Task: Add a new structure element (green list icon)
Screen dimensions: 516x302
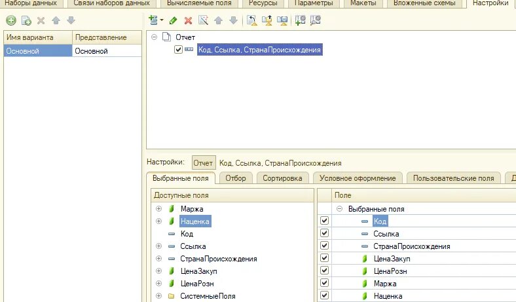Action: 153,20
